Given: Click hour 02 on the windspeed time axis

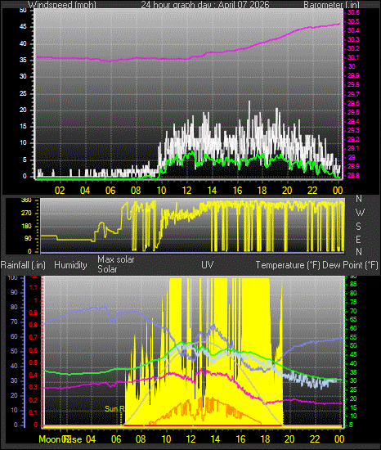Looking at the screenshot, I should tap(60, 191).
